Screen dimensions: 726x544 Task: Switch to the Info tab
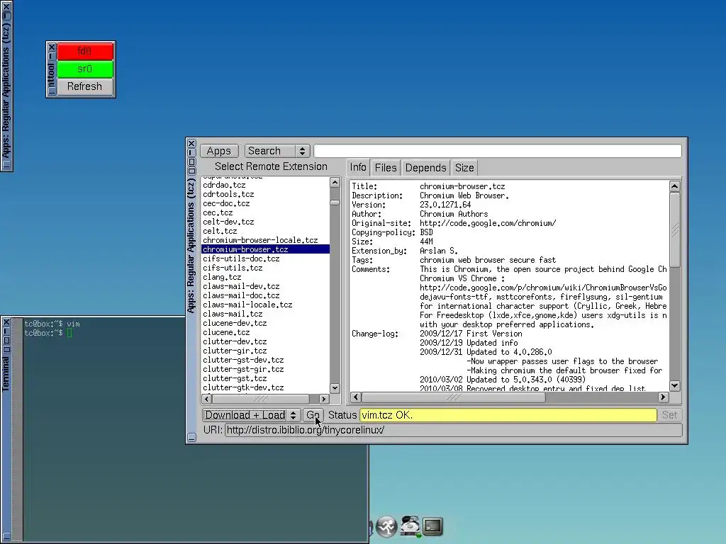point(358,167)
